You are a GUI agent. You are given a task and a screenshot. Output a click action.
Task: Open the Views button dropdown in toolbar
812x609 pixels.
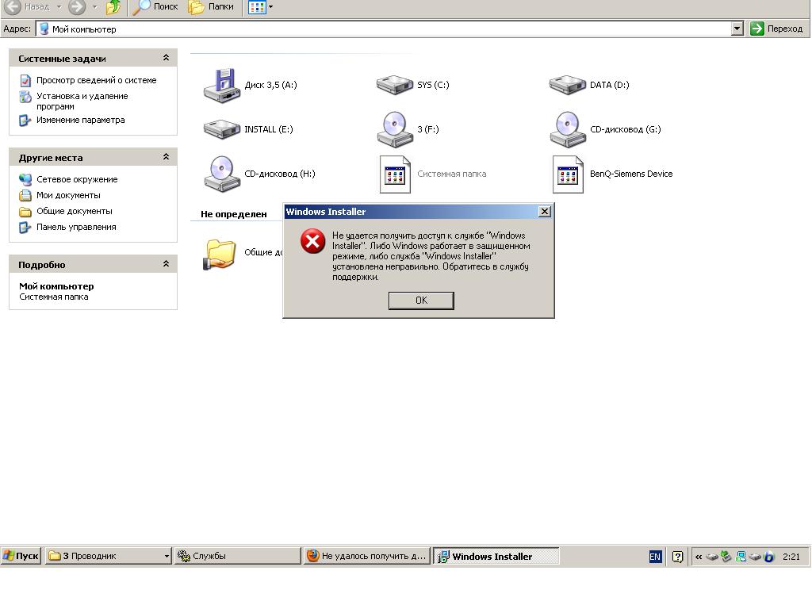(x=270, y=7)
